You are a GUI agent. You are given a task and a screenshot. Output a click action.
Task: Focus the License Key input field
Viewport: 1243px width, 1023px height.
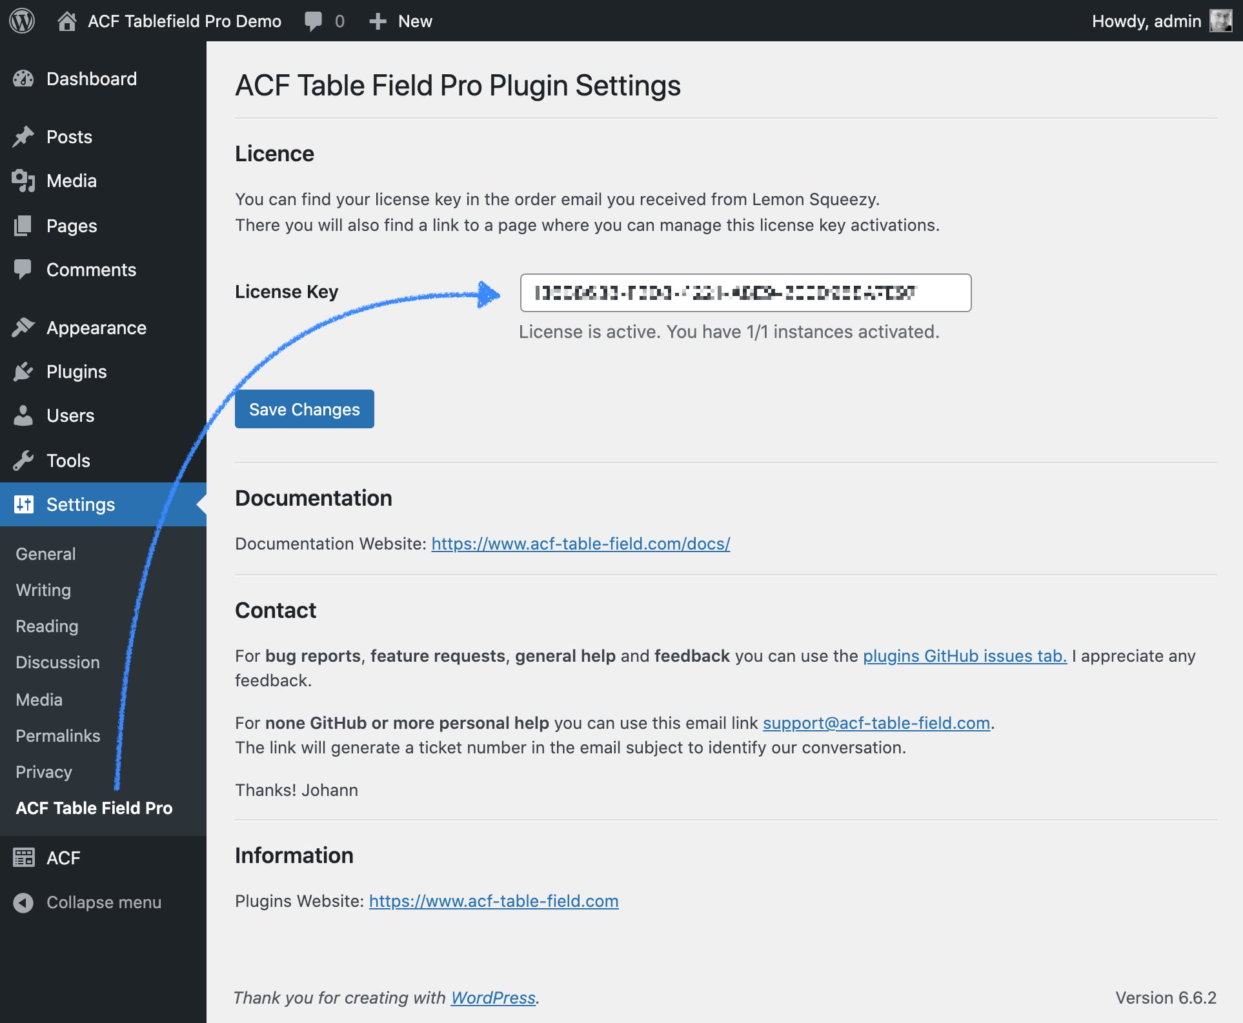point(745,293)
